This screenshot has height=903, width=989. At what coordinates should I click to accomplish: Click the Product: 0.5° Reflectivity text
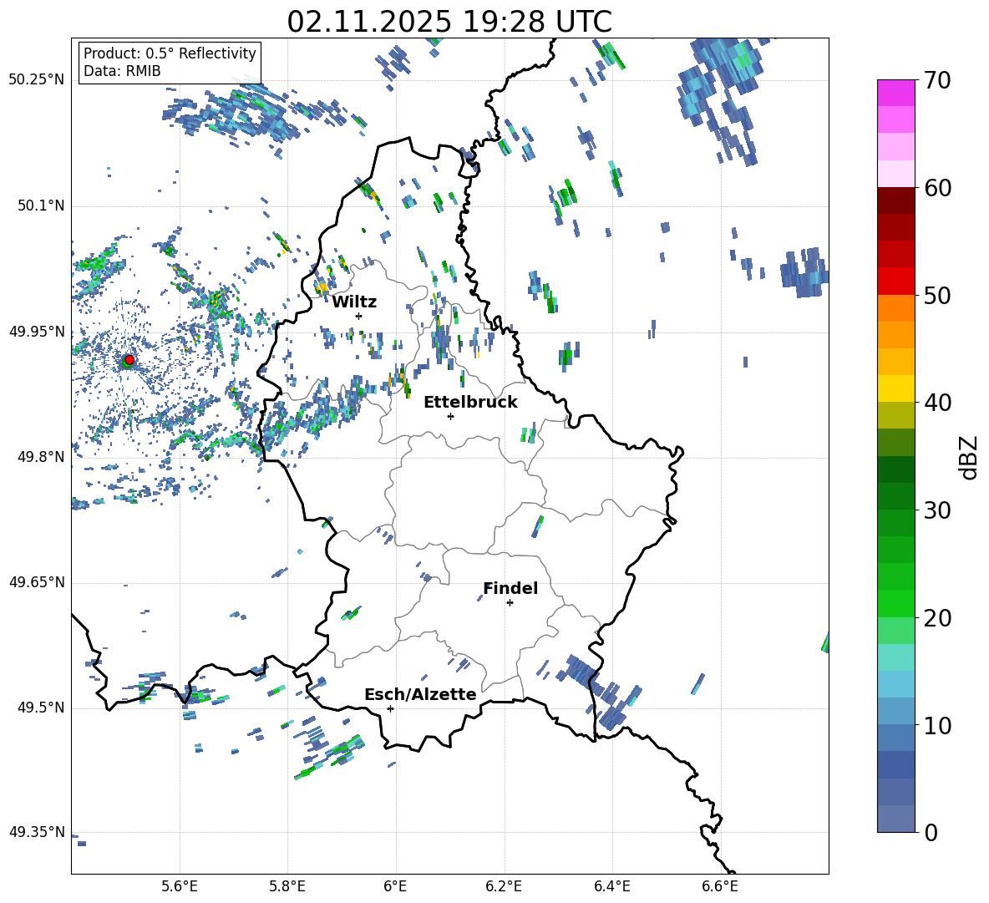(170, 53)
